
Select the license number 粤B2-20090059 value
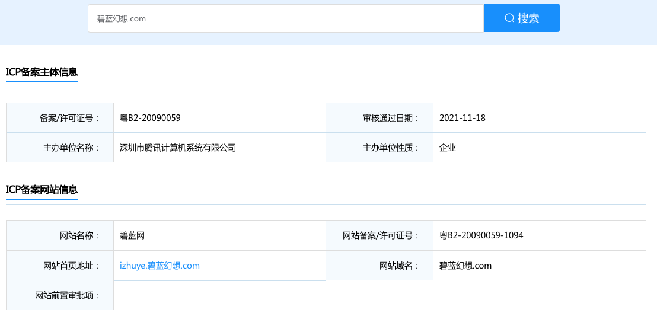(150, 118)
